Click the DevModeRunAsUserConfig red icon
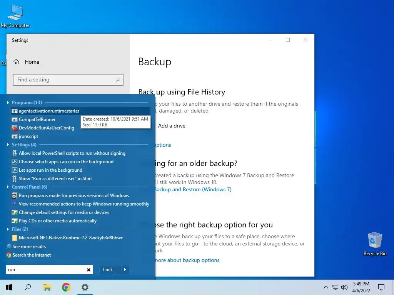The height and width of the screenshot is (295, 394). 15,128
